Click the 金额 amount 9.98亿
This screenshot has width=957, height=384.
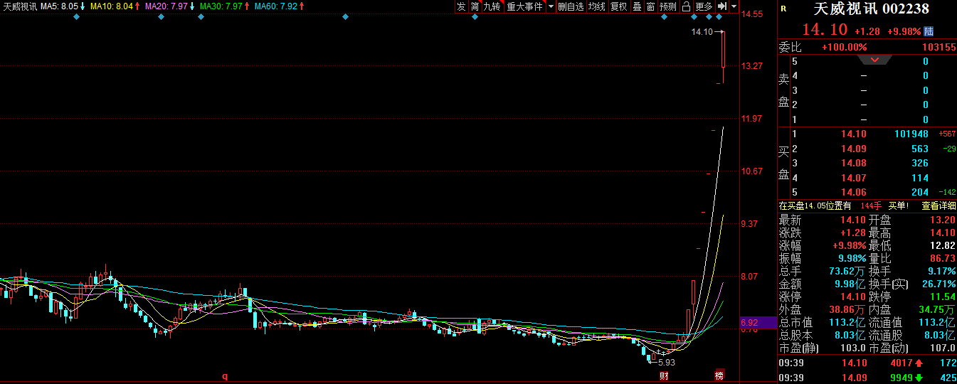pyautogui.click(x=850, y=284)
